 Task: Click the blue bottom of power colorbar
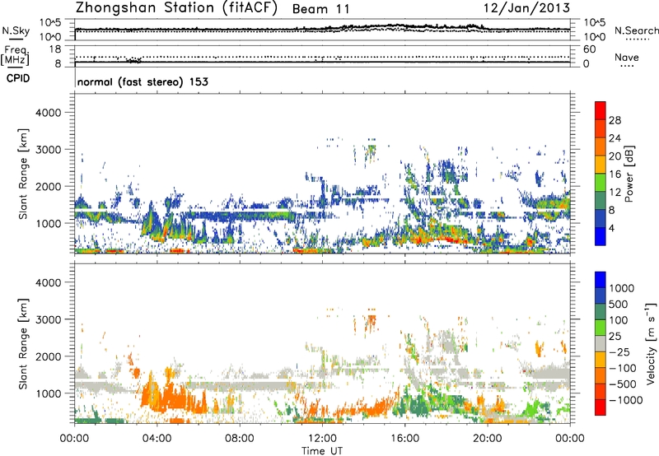coord(601,236)
